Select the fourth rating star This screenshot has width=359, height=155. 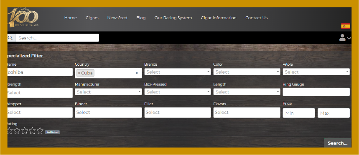coord(32,130)
